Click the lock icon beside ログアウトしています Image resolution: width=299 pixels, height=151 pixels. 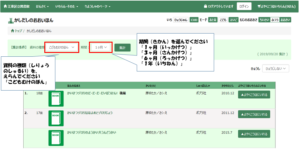(x=205, y=6)
